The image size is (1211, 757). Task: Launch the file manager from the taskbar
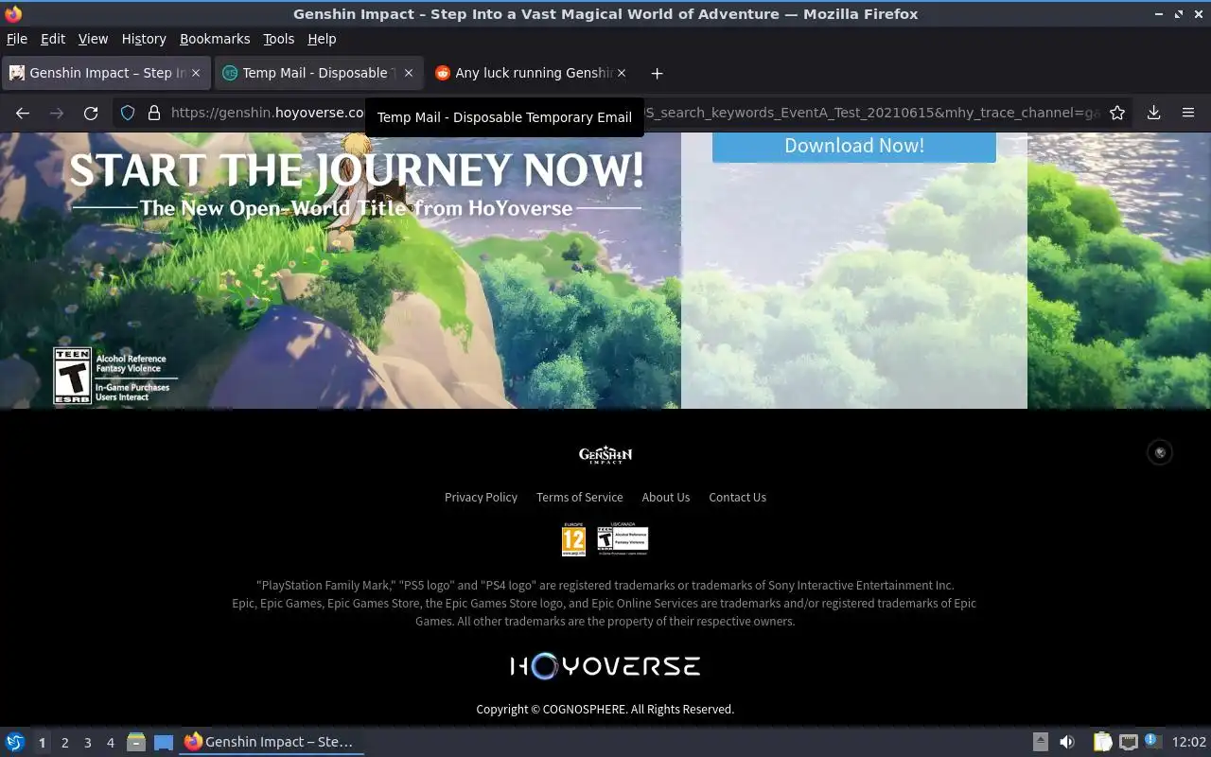click(x=136, y=742)
